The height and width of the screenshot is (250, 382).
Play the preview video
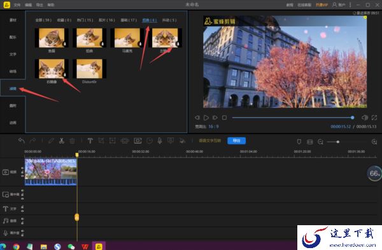coord(206,118)
